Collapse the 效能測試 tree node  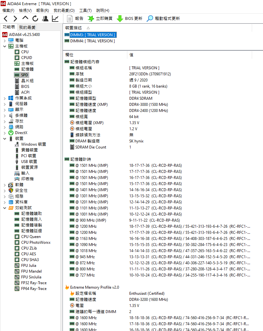pos(4,208)
